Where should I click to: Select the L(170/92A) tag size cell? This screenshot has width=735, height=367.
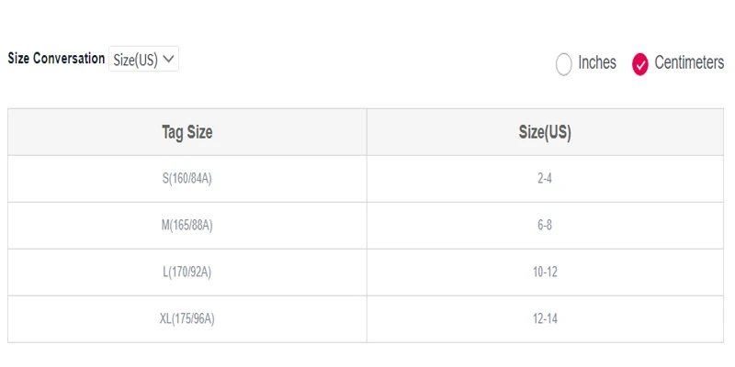click(187, 272)
